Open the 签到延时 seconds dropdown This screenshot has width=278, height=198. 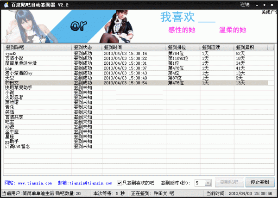(208, 182)
